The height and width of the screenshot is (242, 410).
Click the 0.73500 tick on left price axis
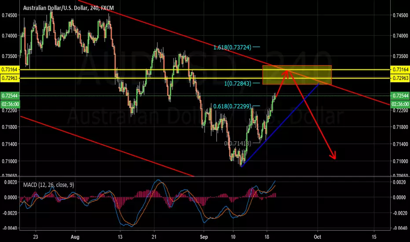pyautogui.click(x=9, y=56)
